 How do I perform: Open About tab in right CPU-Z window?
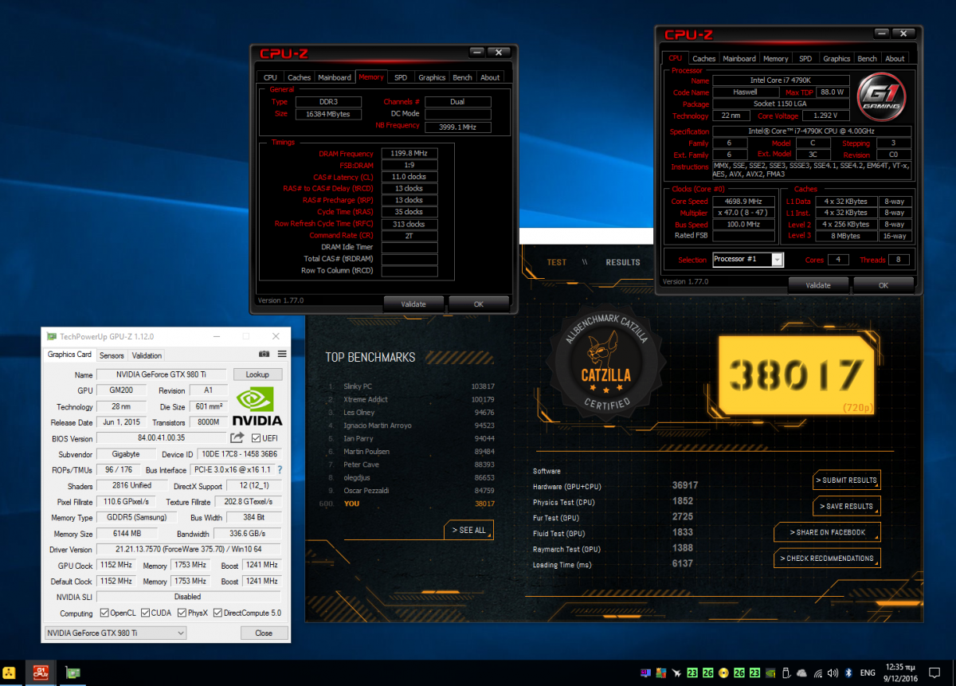click(x=895, y=58)
